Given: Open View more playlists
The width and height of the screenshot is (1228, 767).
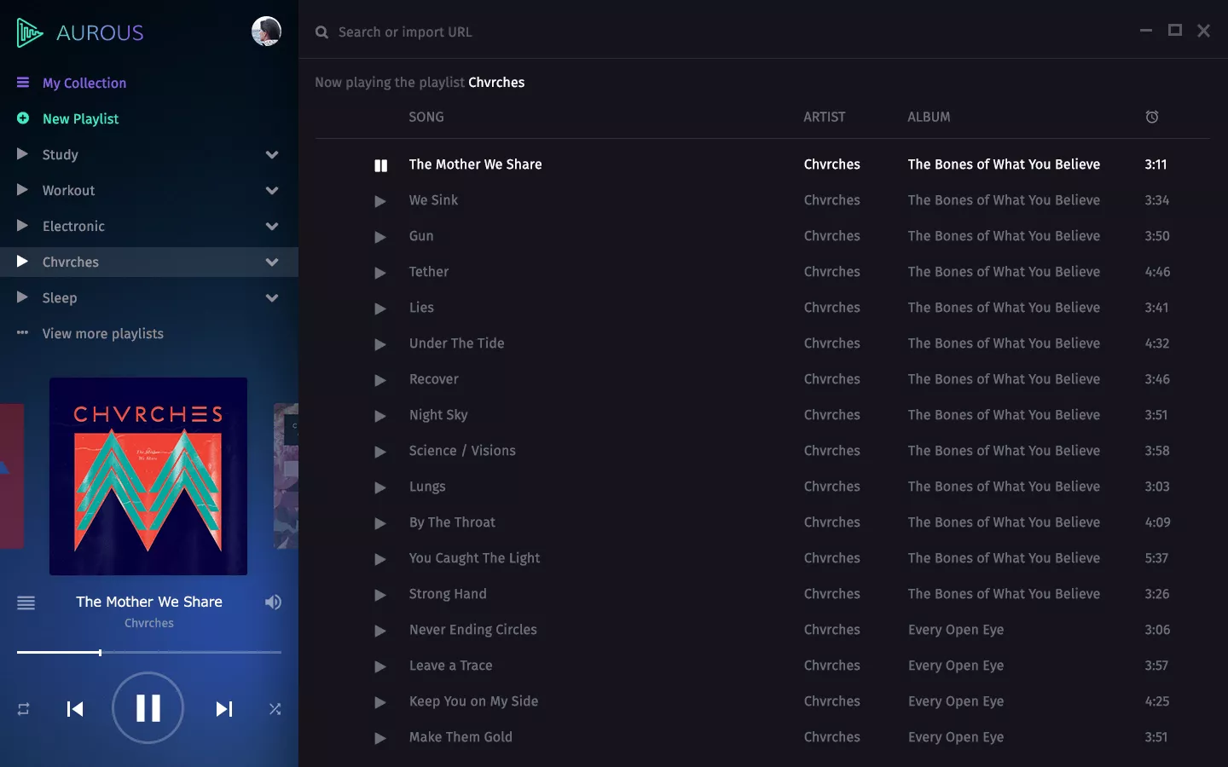Looking at the screenshot, I should (102, 333).
